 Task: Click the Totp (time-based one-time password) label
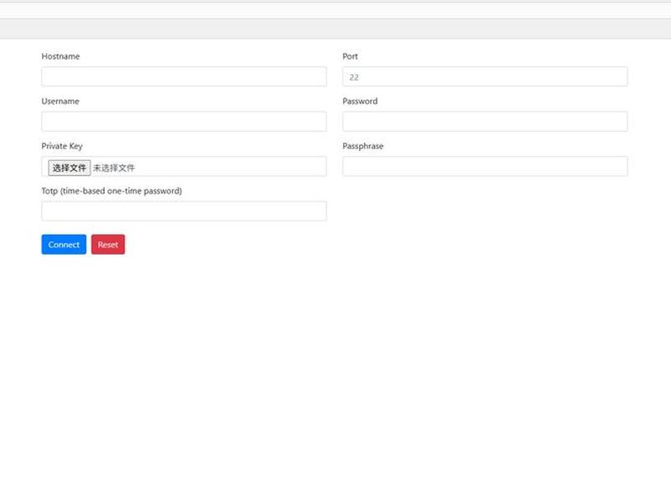pyautogui.click(x=112, y=191)
